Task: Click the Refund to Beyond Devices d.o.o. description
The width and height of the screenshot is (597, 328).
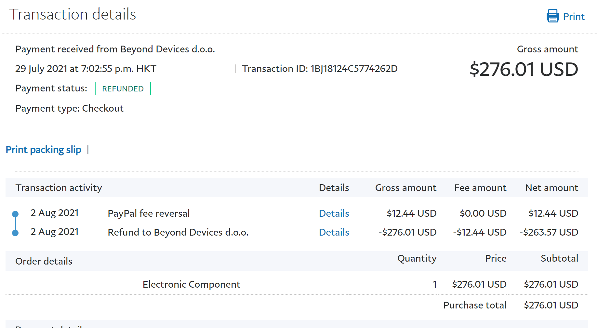Action: click(178, 232)
